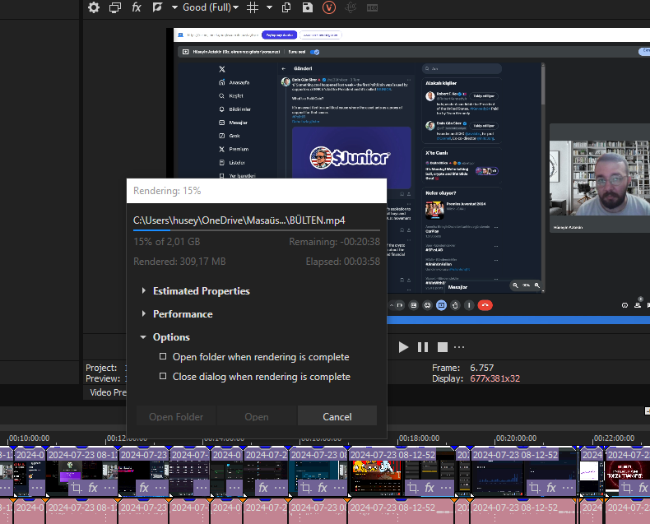Open the Split Screen View dropdown arrow
Image resolution: width=650 pixels, height=524 pixels.
pos(174,7)
